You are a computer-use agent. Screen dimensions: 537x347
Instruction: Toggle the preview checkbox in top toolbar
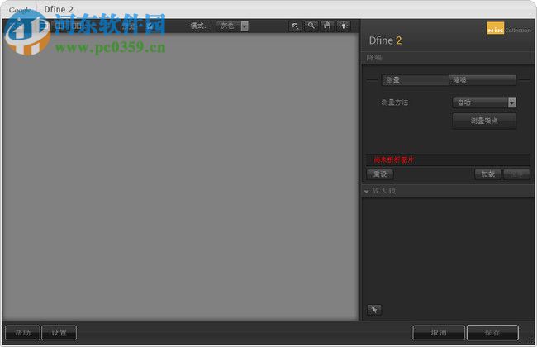pos(150,26)
